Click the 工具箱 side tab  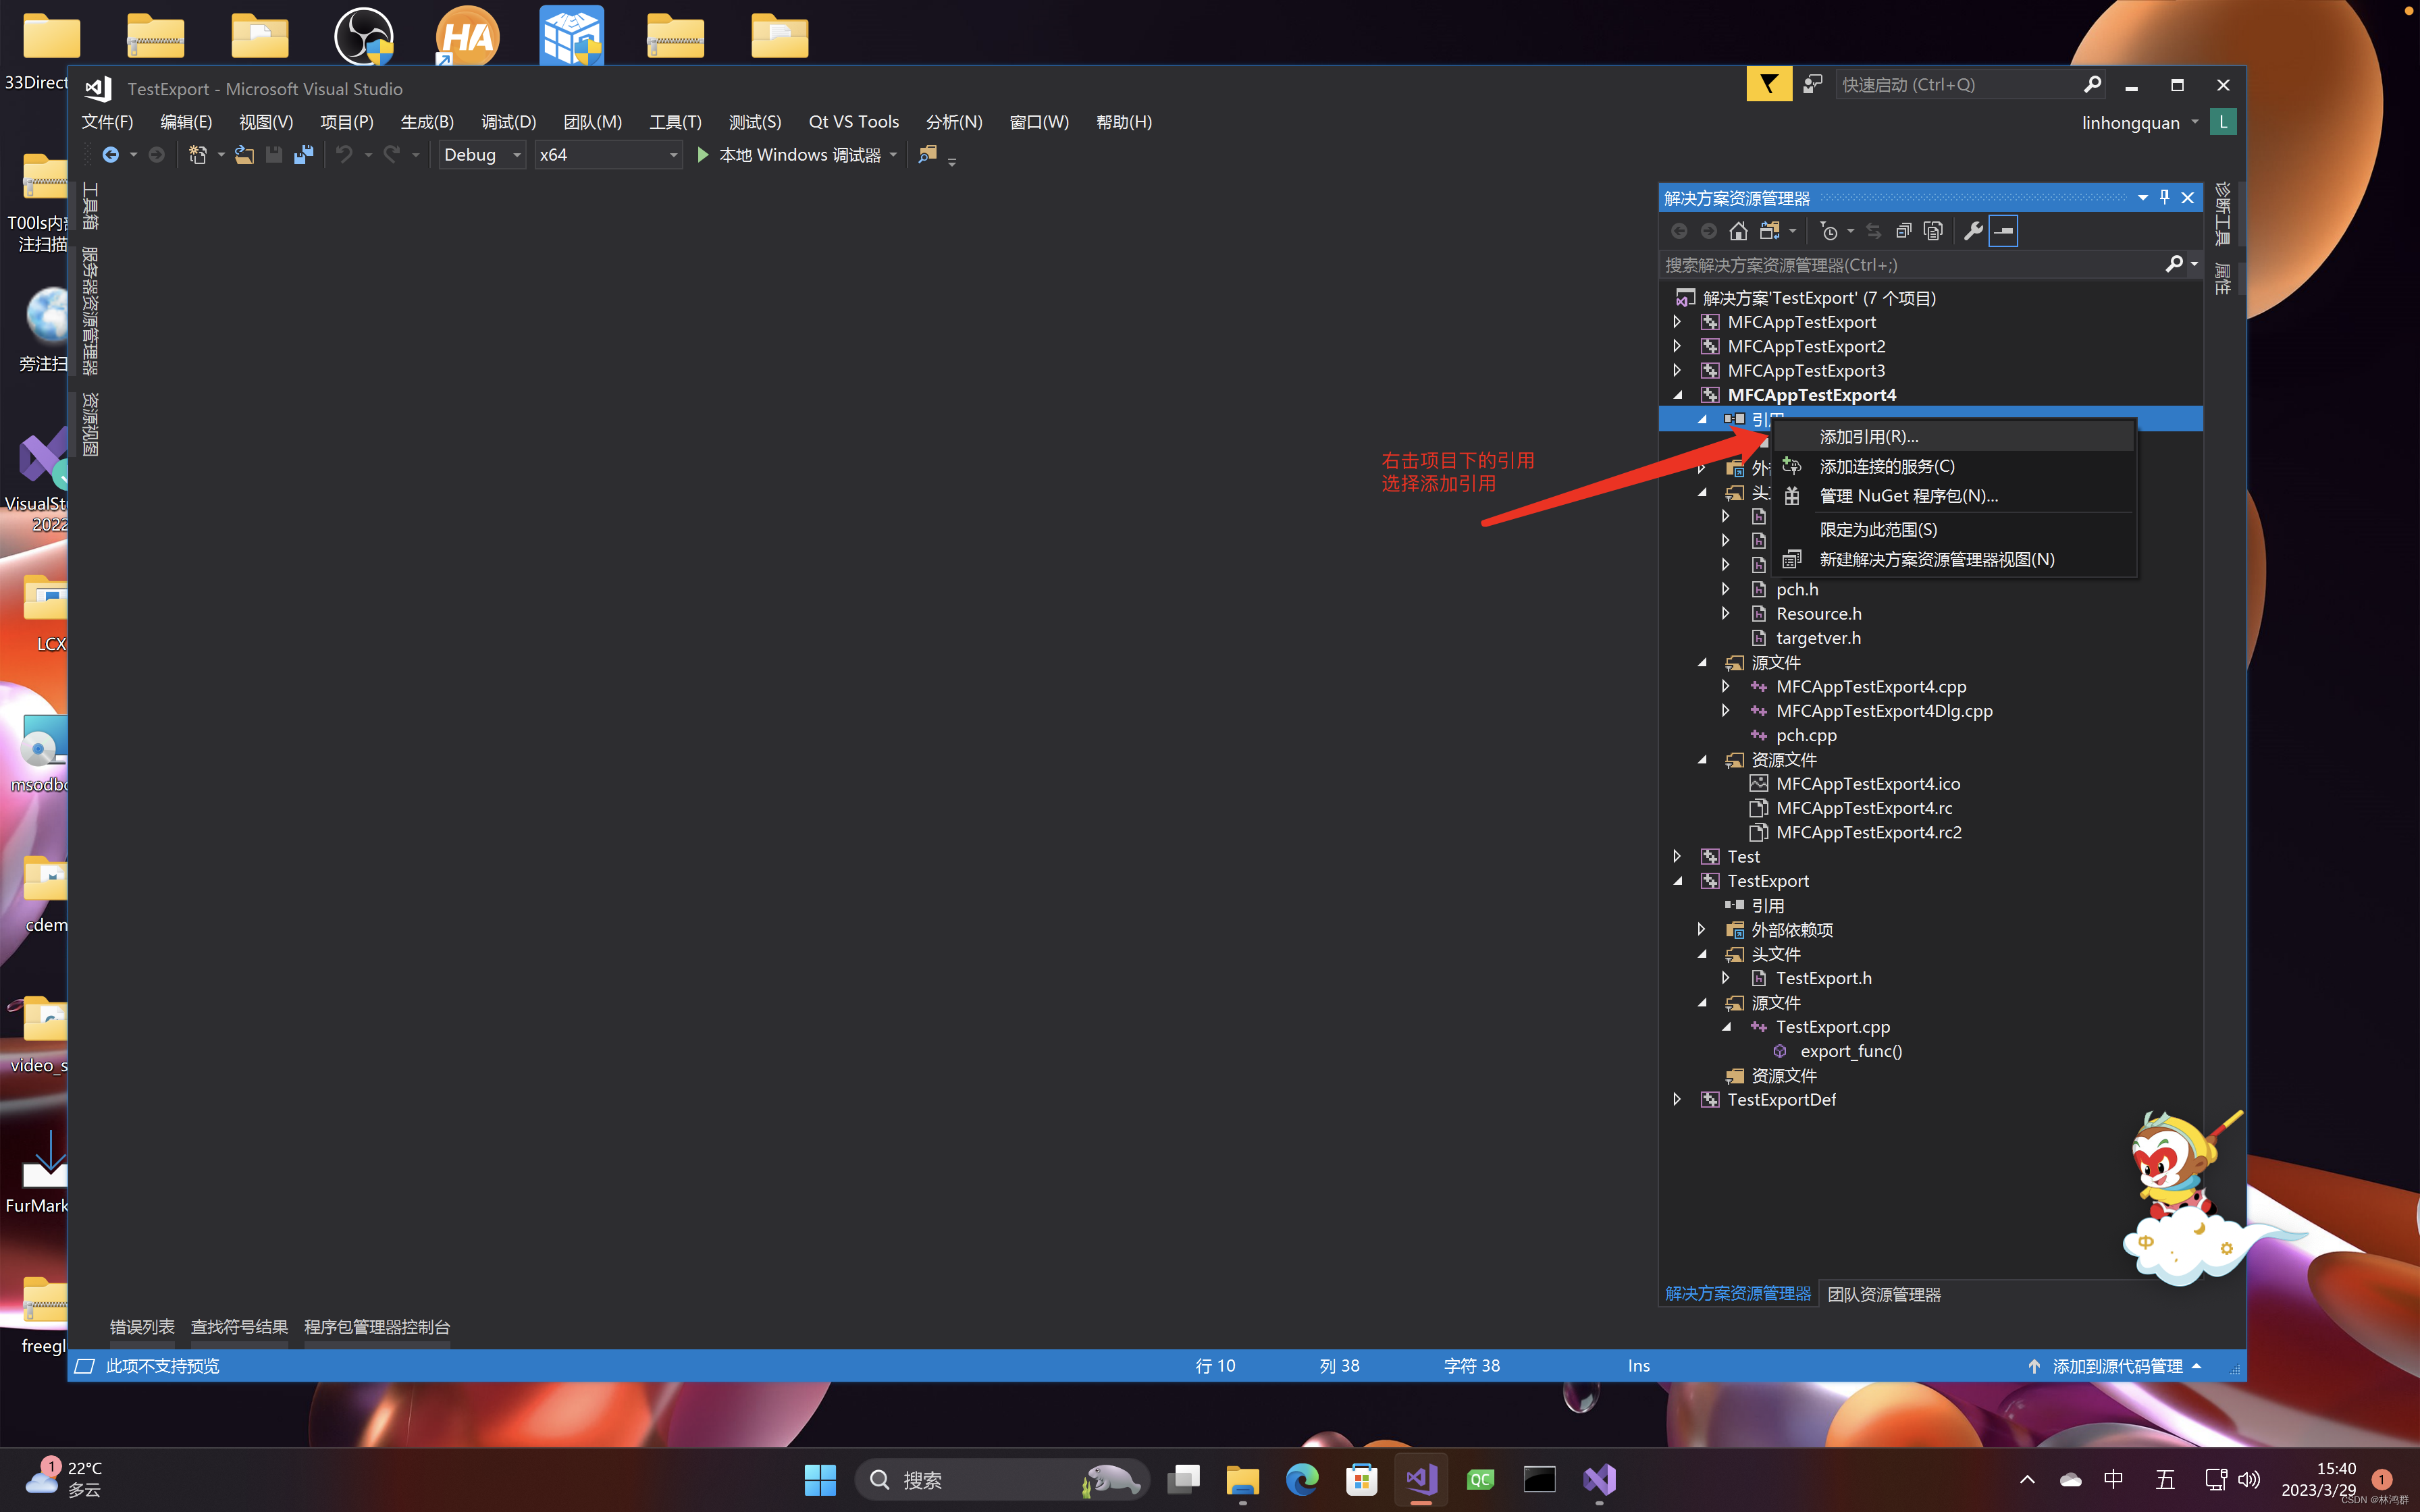click(90, 206)
